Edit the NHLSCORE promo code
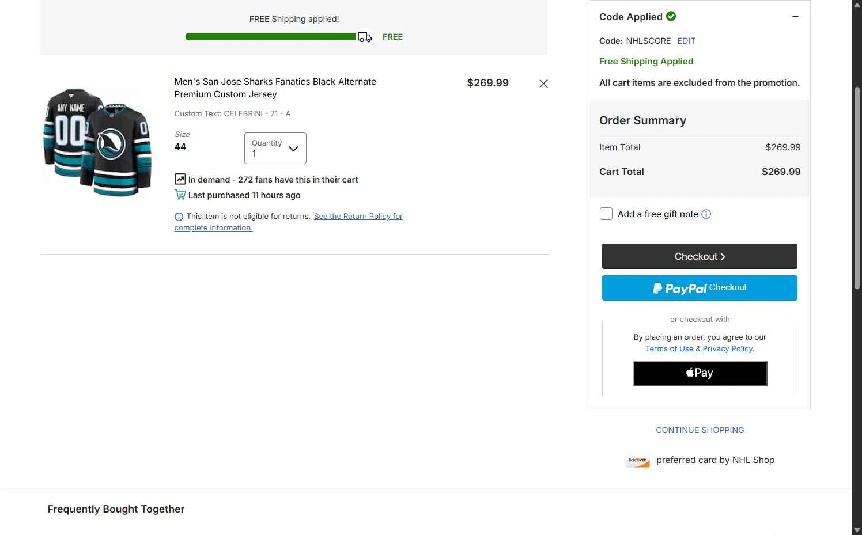The width and height of the screenshot is (862, 535). tap(686, 41)
